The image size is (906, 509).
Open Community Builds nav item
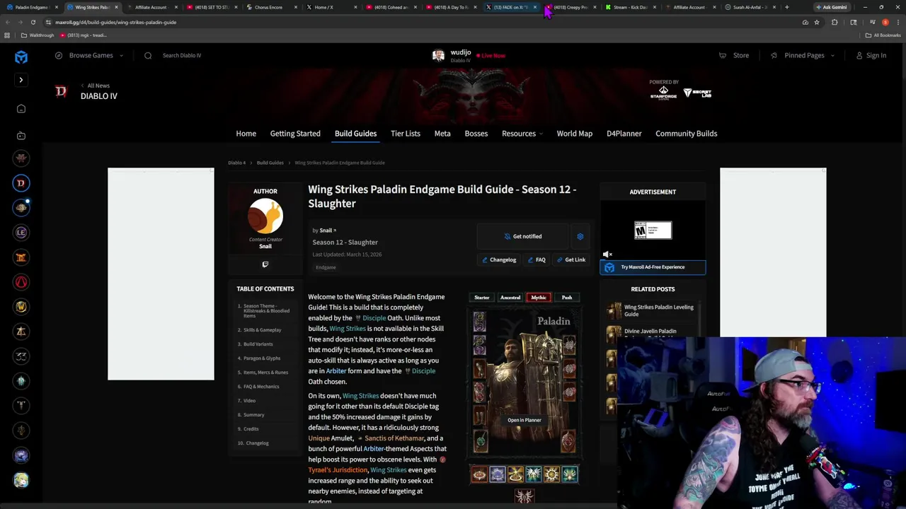(687, 134)
